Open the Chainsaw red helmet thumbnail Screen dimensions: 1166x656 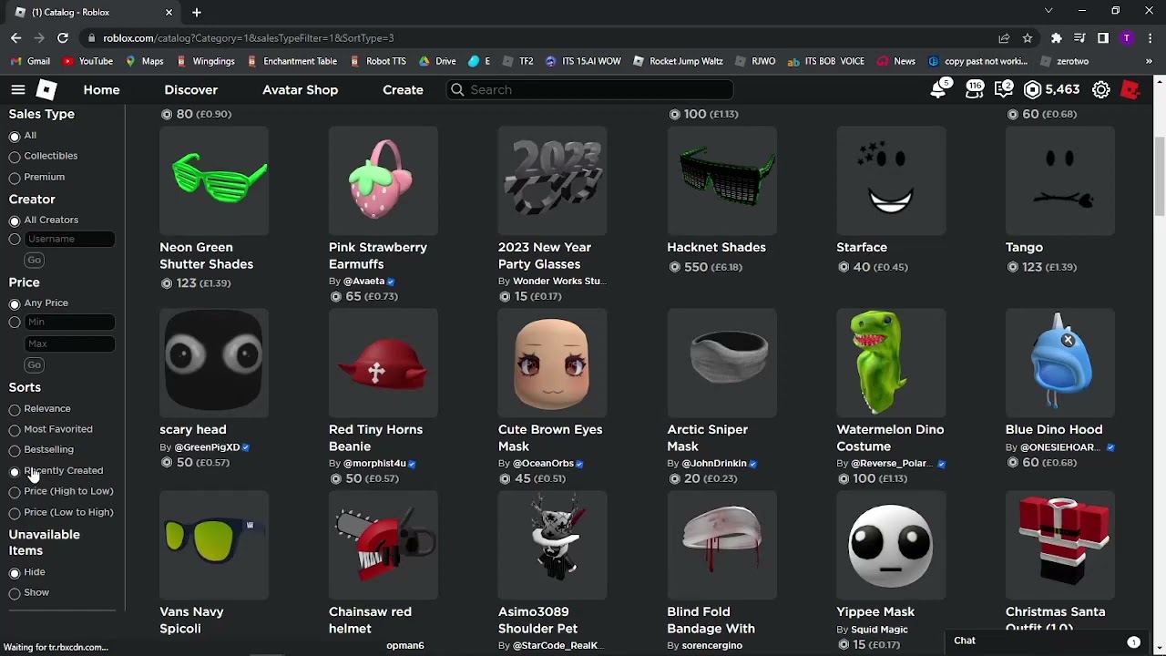[x=384, y=545]
